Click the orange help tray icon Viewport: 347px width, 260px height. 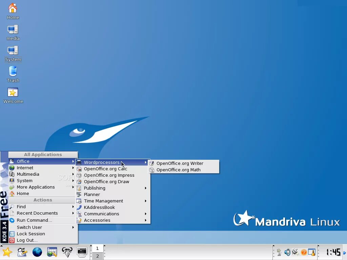(x=304, y=252)
